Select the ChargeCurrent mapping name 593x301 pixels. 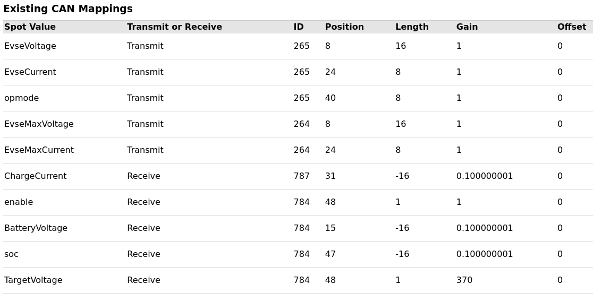(36, 176)
